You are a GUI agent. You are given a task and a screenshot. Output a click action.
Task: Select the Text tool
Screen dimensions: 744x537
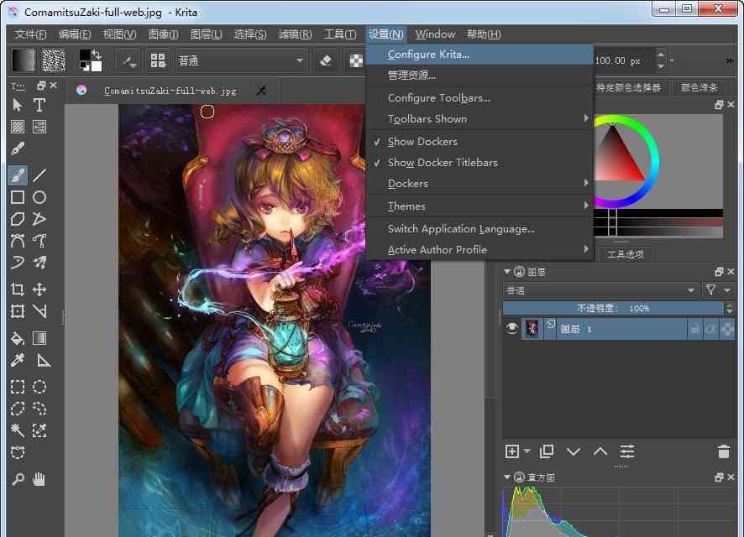click(39, 105)
